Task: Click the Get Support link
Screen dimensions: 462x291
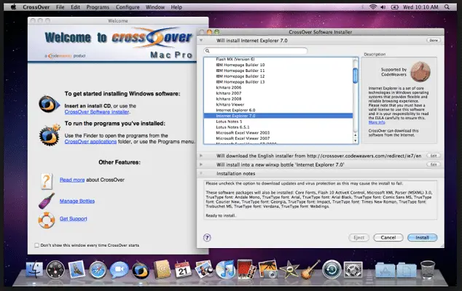Action: (x=73, y=219)
